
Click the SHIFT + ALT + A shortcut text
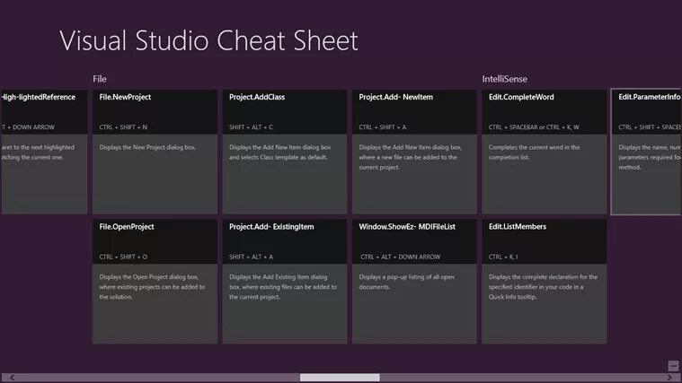coord(251,257)
